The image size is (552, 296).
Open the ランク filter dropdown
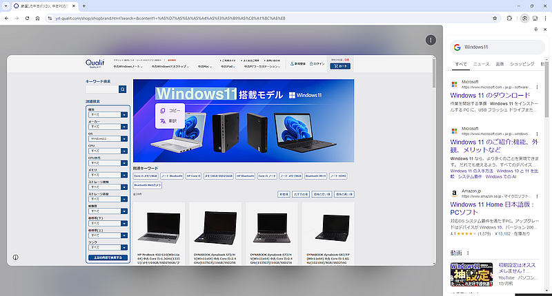[x=108, y=248]
